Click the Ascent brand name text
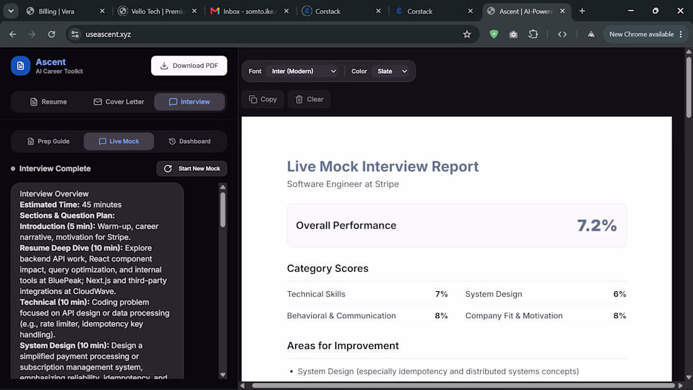Image resolution: width=693 pixels, height=390 pixels. tap(51, 62)
